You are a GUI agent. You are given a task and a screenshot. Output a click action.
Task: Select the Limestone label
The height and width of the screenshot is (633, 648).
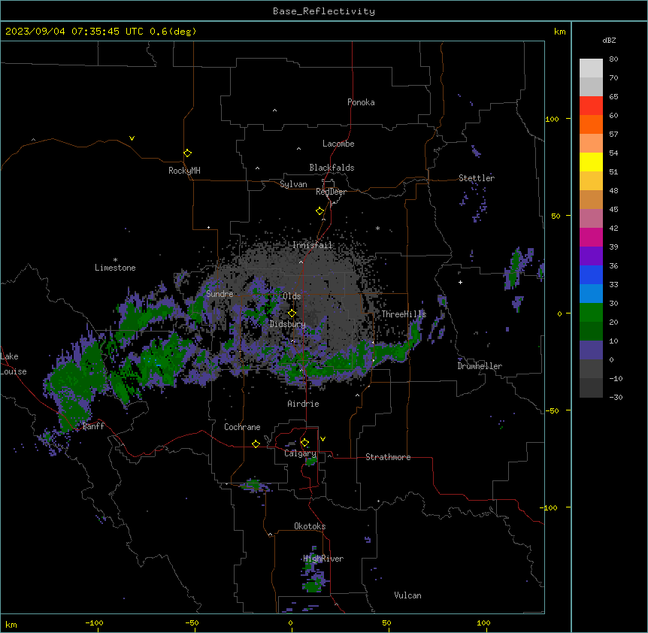tap(115, 268)
